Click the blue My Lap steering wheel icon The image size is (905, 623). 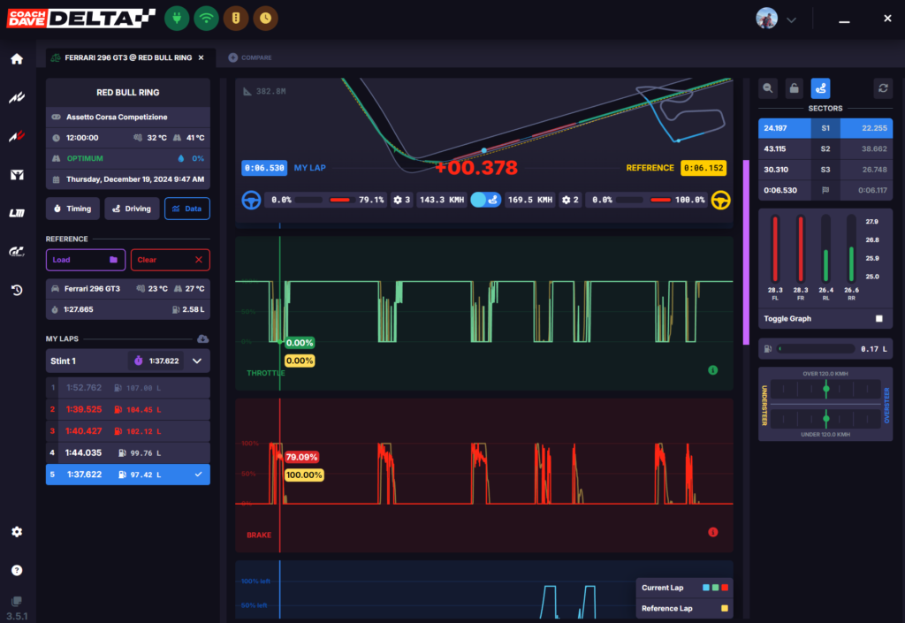(251, 201)
